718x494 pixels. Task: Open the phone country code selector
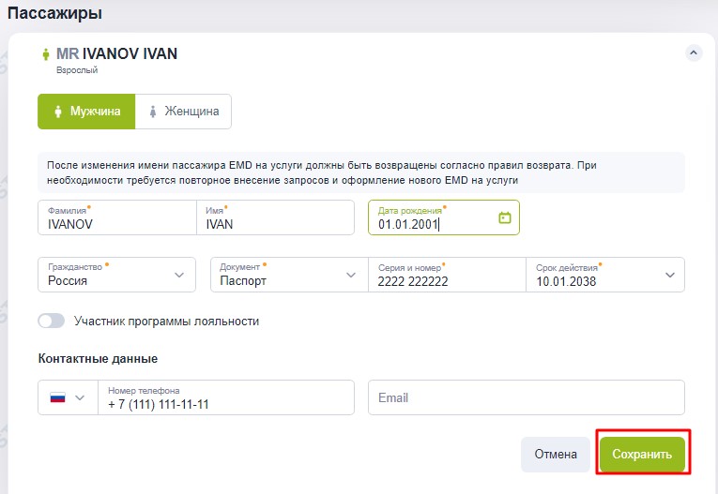click(69, 397)
